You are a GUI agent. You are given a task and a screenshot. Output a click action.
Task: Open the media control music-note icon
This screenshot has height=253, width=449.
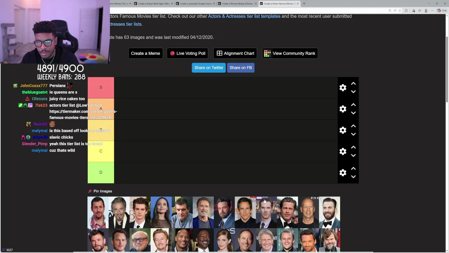(414, 11)
